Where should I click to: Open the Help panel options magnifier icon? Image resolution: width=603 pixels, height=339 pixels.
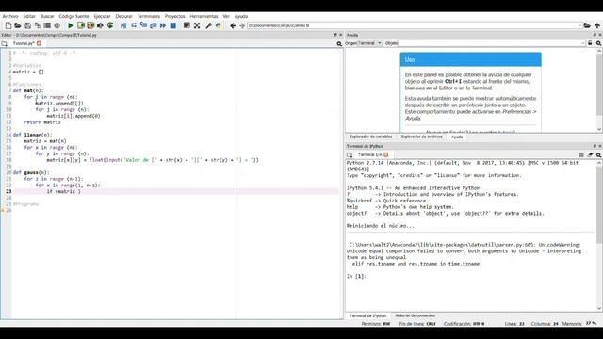pyautogui.click(x=599, y=43)
